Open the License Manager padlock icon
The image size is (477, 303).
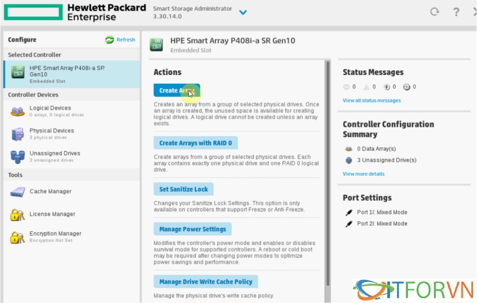[x=17, y=215]
